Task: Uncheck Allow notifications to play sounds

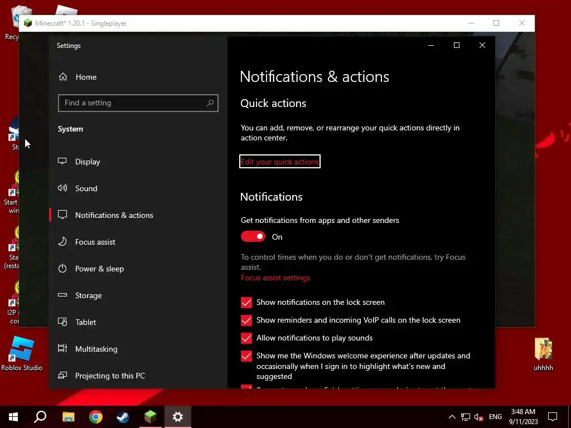Action: click(x=246, y=338)
